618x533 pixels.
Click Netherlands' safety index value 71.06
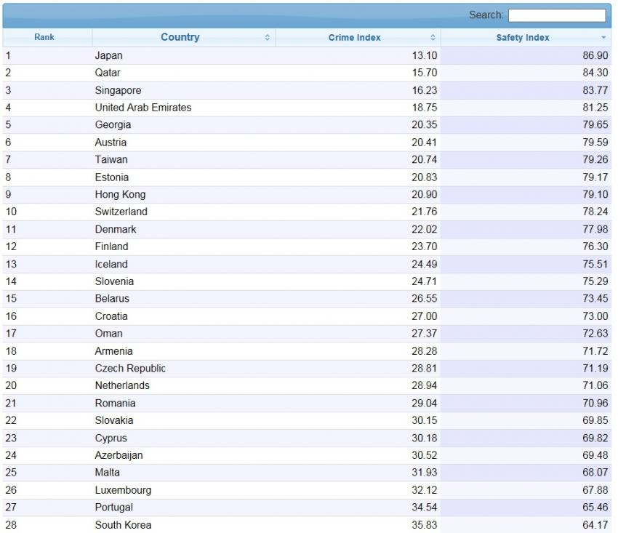tap(595, 385)
